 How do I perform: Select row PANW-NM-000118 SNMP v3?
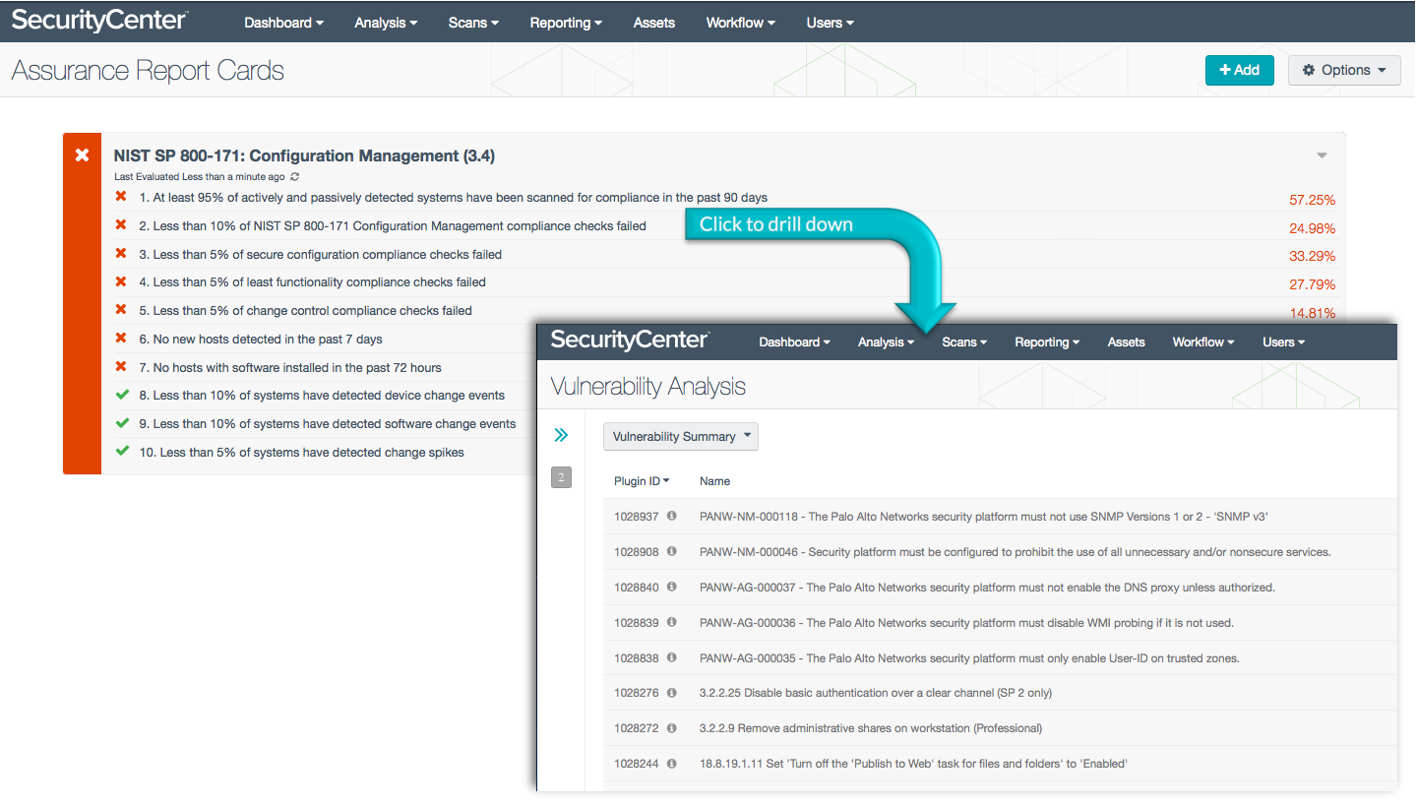[1000, 516]
